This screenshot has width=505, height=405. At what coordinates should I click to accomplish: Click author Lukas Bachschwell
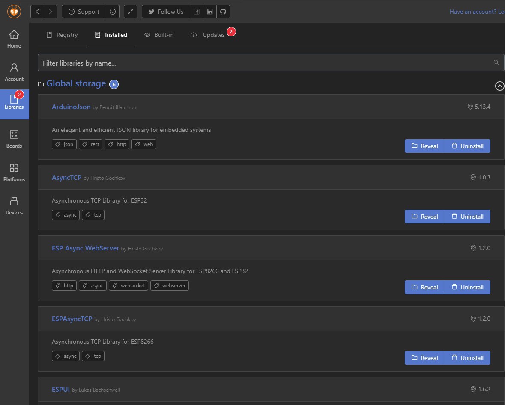pyautogui.click(x=99, y=390)
